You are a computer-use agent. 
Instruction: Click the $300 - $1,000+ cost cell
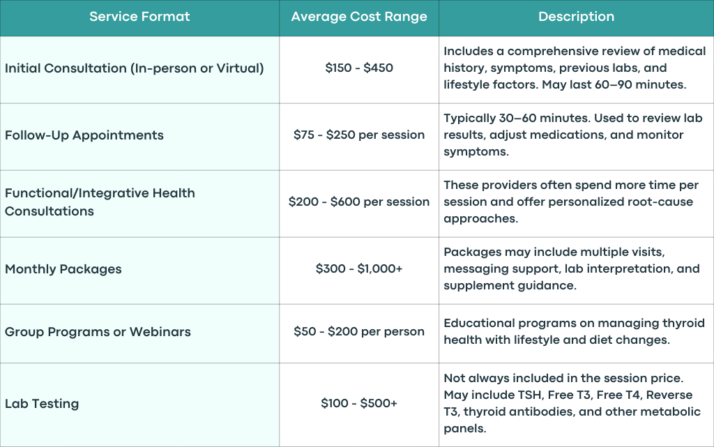click(x=359, y=268)
